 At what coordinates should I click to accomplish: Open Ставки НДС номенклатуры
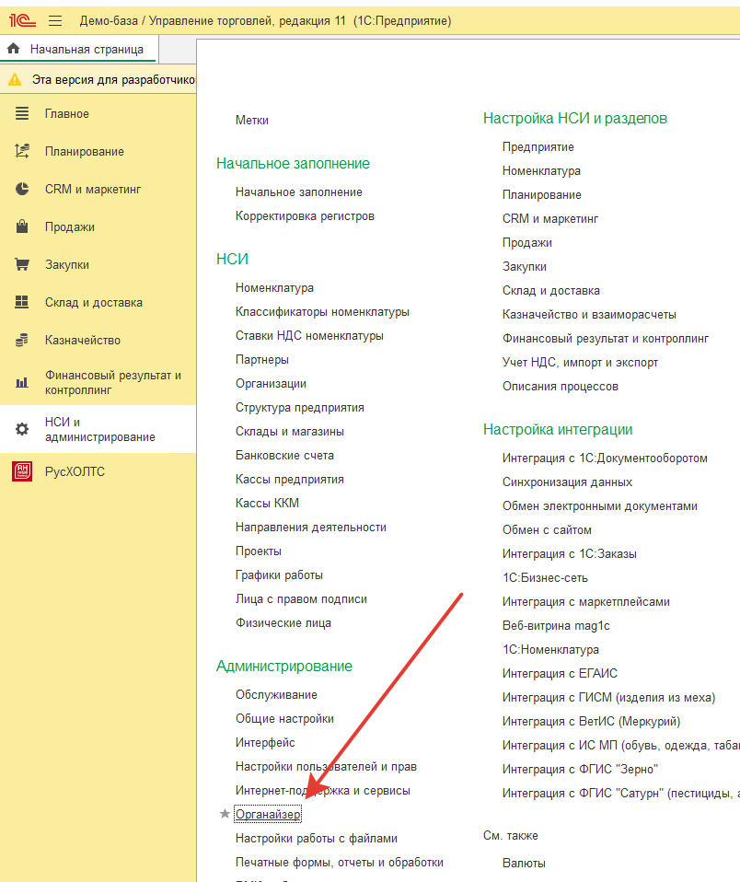tap(309, 335)
